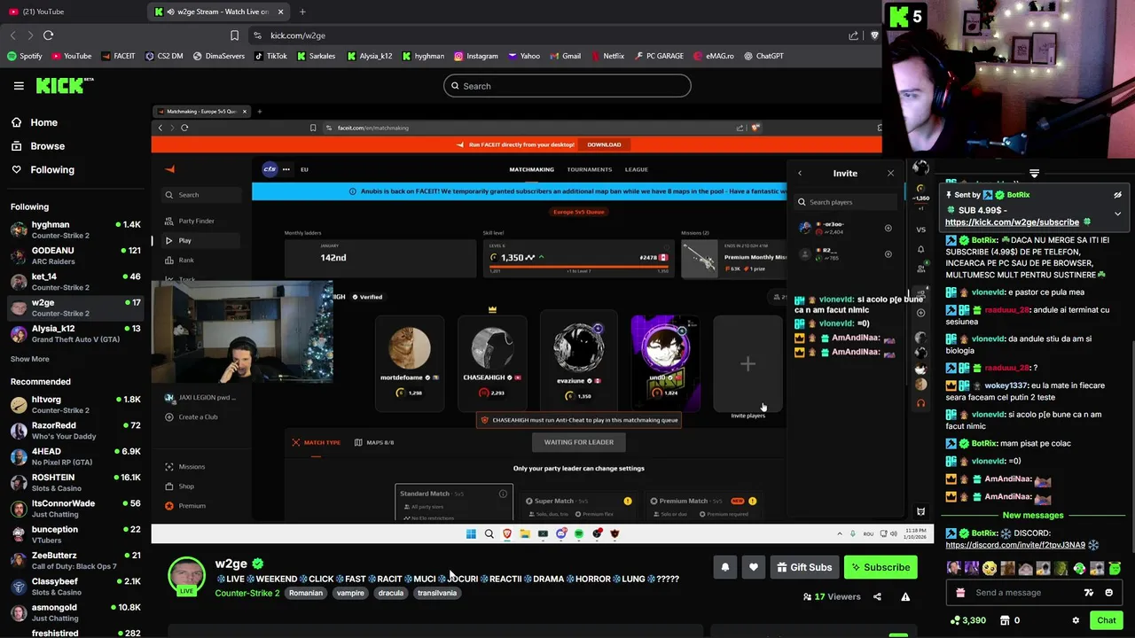
Task: Click the Counter-Strike 2 category link below the stream title
Action: click(x=247, y=593)
